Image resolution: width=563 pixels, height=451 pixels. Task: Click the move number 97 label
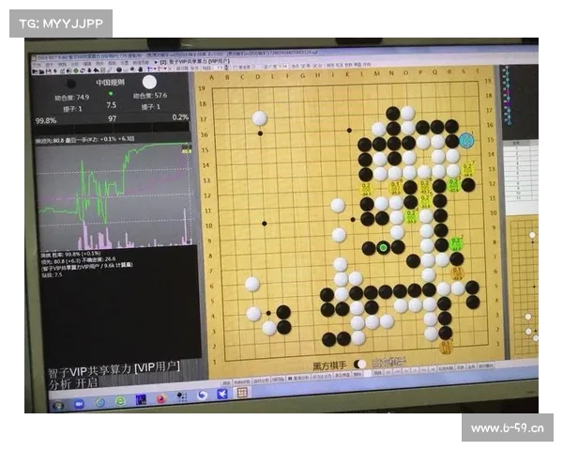[112, 118]
